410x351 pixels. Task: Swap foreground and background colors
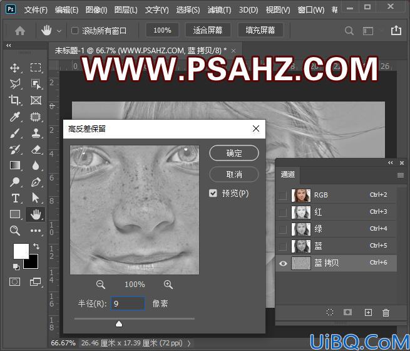coord(36,246)
